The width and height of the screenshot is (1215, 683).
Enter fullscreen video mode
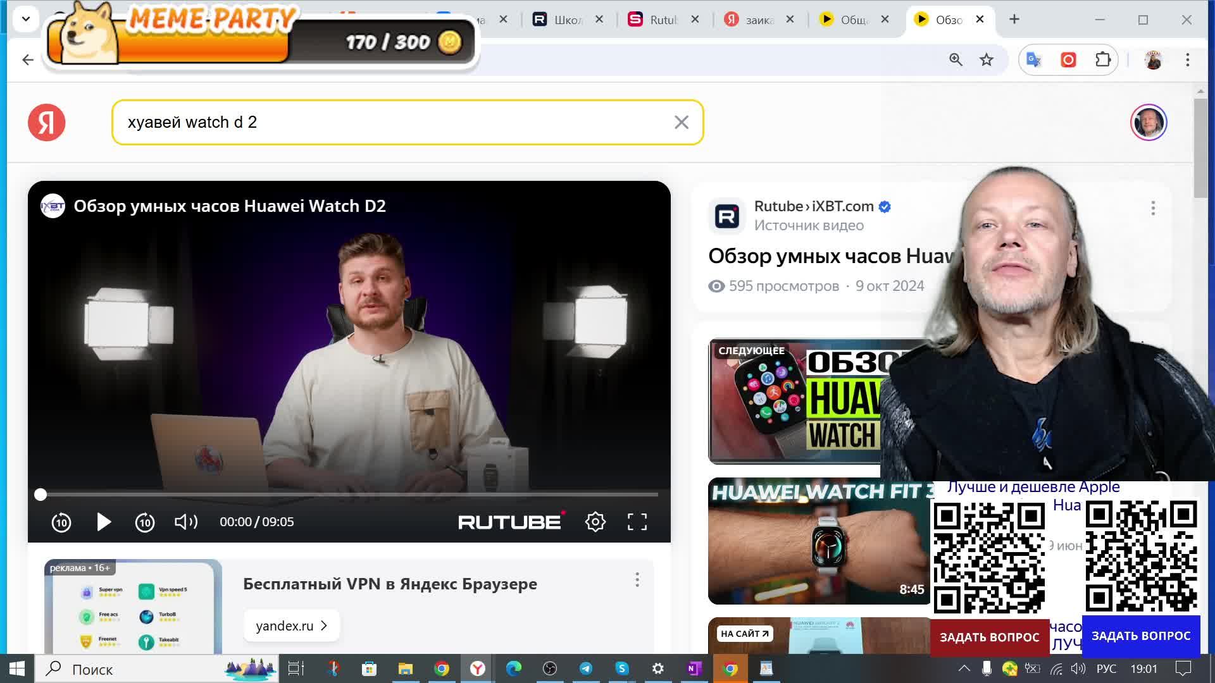point(637,522)
